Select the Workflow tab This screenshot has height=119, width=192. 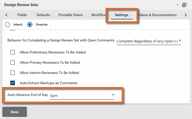[x=99, y=15]
